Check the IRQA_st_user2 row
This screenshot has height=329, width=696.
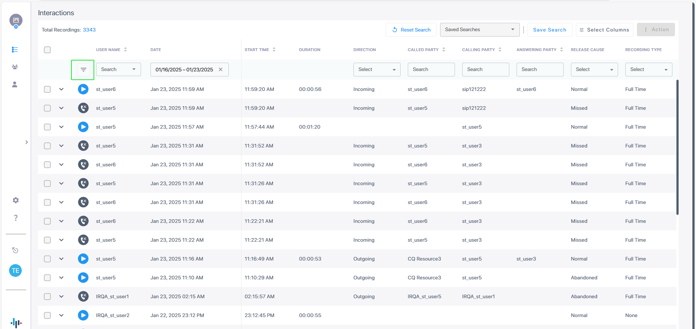coord(47,315)
